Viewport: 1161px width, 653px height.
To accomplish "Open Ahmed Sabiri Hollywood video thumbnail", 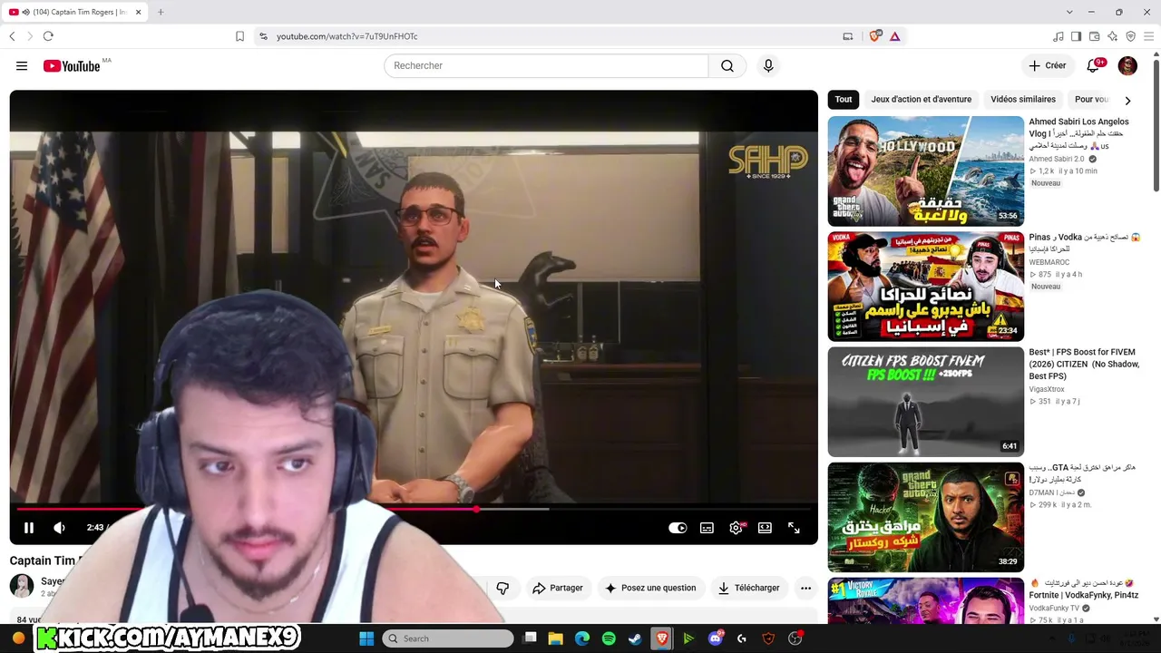I will click(x=925, y=171).
